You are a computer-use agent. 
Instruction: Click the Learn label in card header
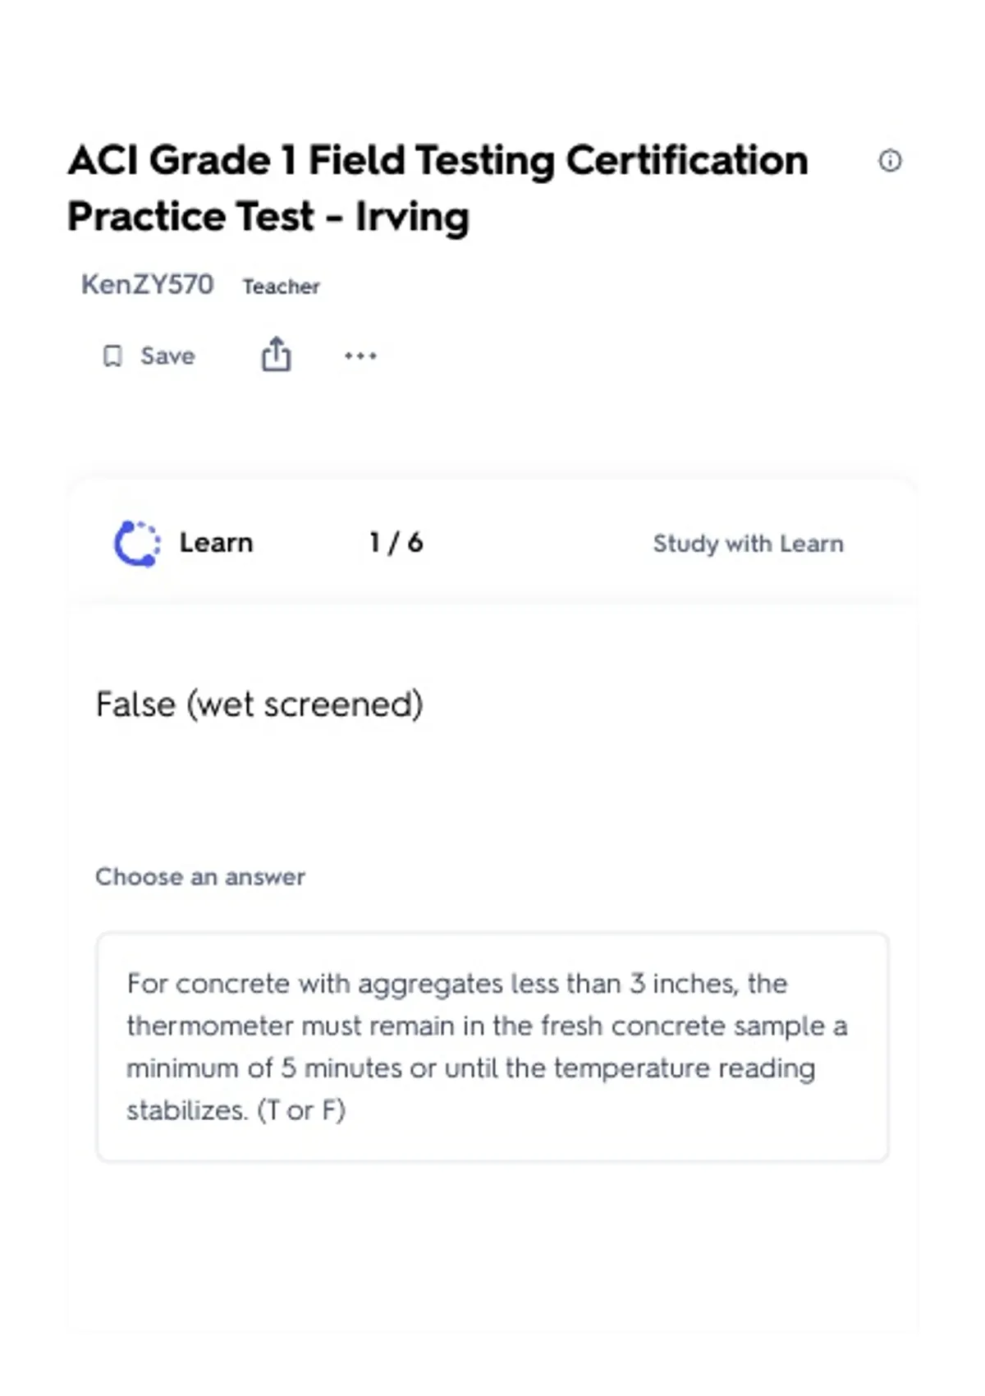(216, 543)
